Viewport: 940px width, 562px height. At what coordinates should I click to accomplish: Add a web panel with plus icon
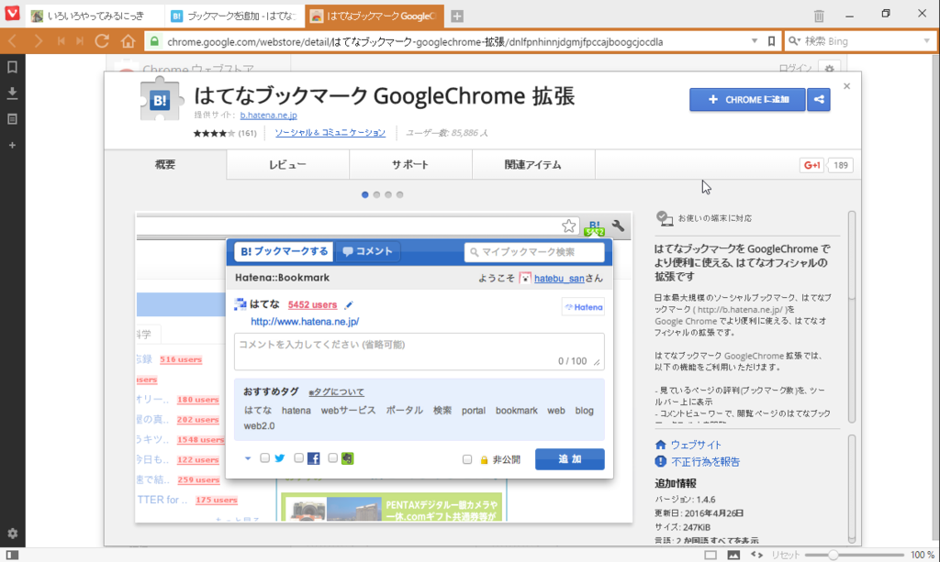coord(12,145)
